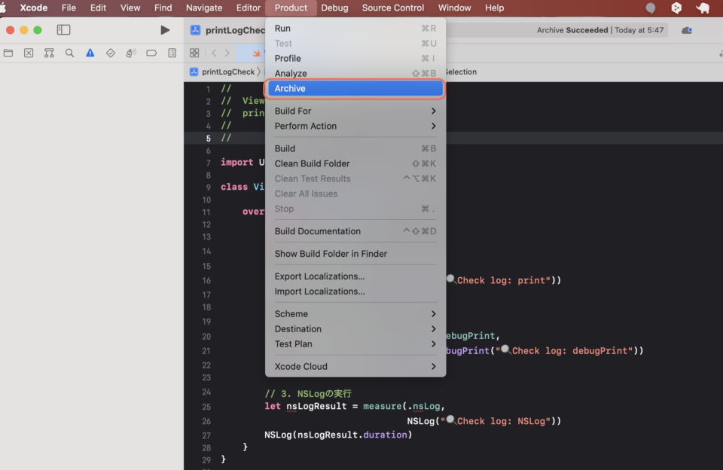Open the Debug menu in the menu bar
The width and height of the screenshot is (723, 470).
[x=334, y=8]
